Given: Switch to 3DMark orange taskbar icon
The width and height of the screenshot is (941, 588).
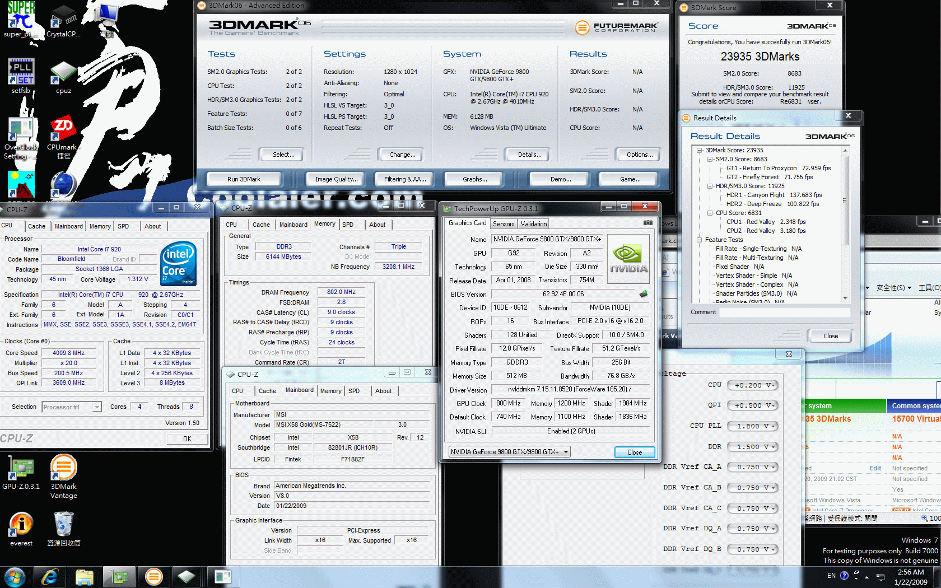Looking at the screenshot, I should (154, 577).
